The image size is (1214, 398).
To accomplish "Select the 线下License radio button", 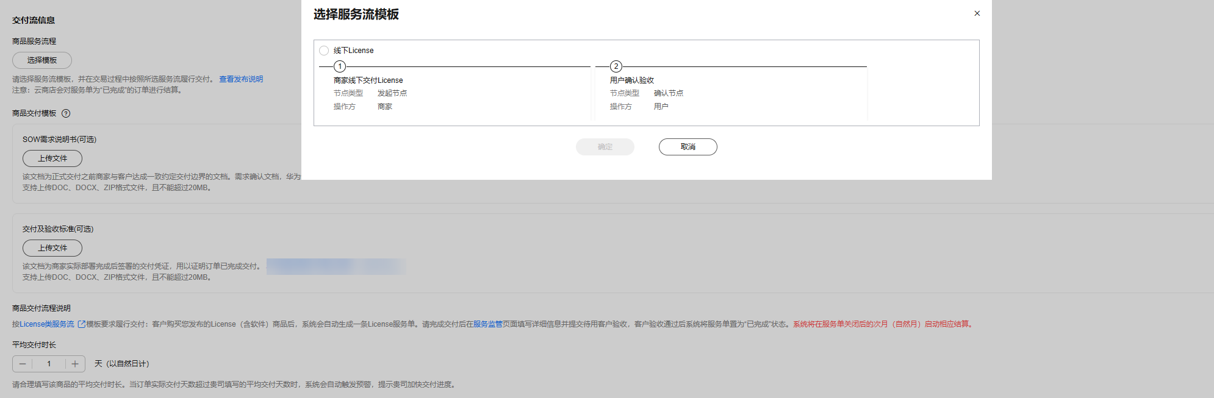I will click(324, 51).
